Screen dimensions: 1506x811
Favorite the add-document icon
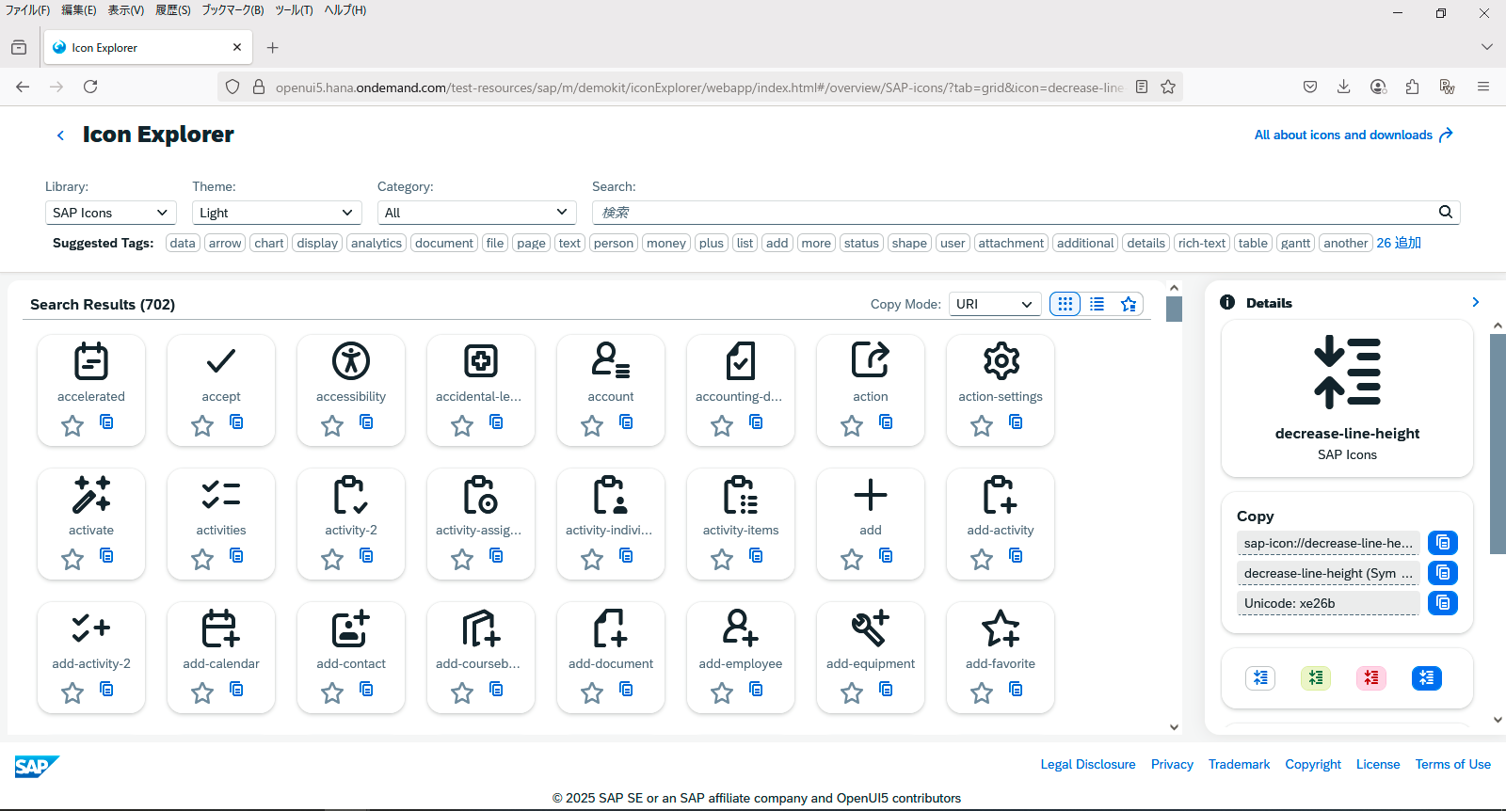592,693
